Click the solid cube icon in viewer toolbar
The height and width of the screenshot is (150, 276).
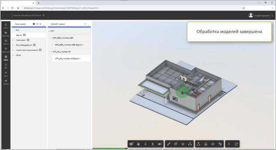[x=183, y=144]
